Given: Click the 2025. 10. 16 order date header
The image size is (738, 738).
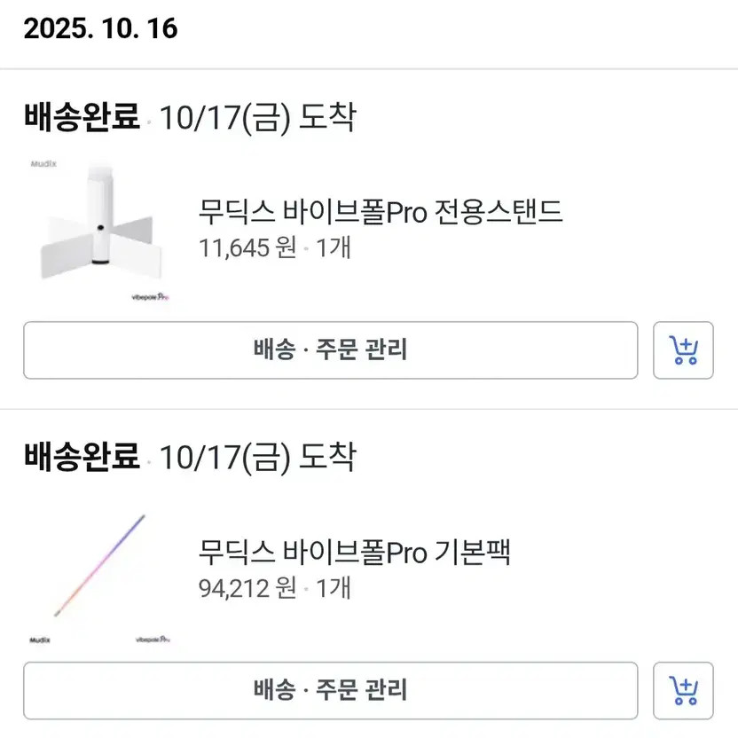Looking at the screenshot, I should (100, 28).
